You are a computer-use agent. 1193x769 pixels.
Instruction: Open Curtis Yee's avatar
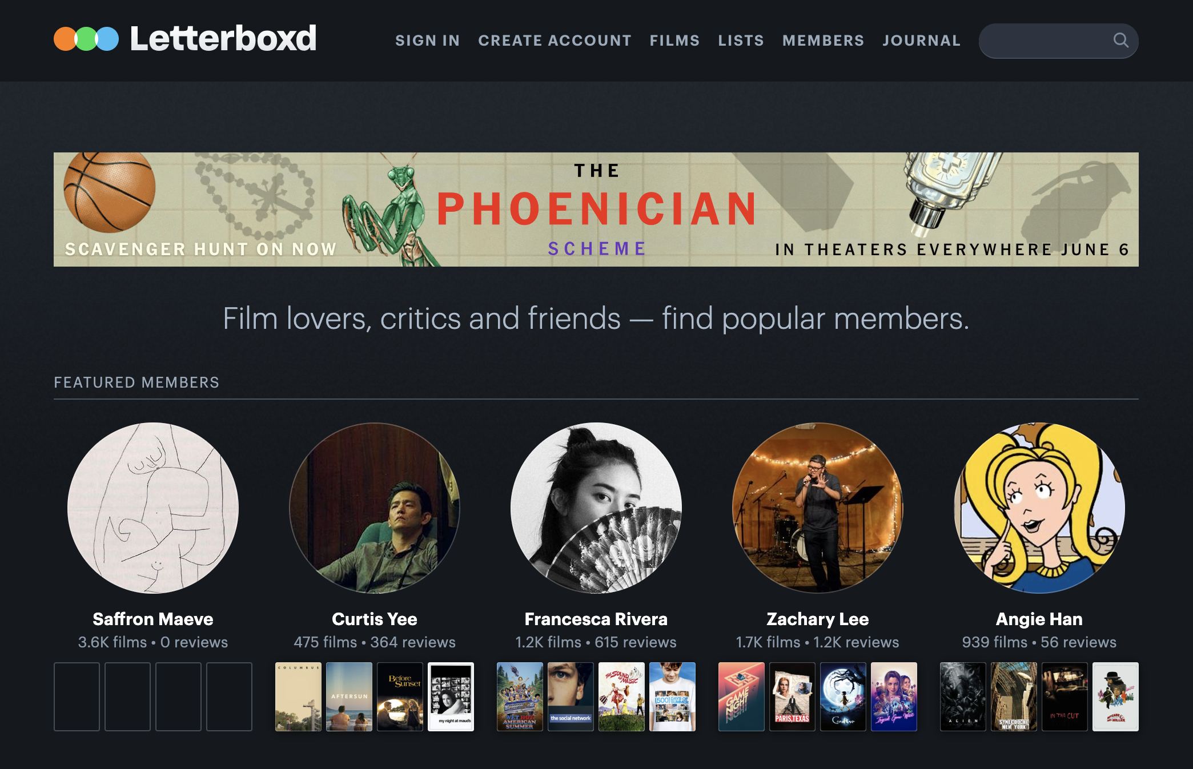coord(375,508)
